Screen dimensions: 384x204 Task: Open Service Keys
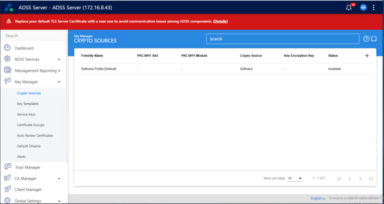[26, 114]
